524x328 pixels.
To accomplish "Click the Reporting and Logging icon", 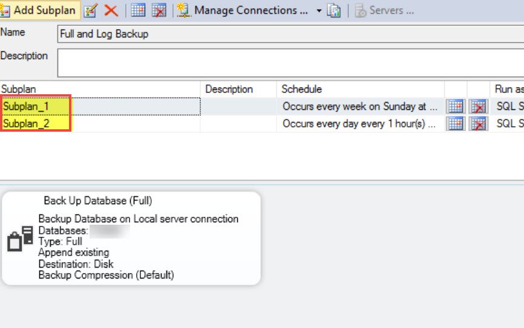I will tap(333, 10).
